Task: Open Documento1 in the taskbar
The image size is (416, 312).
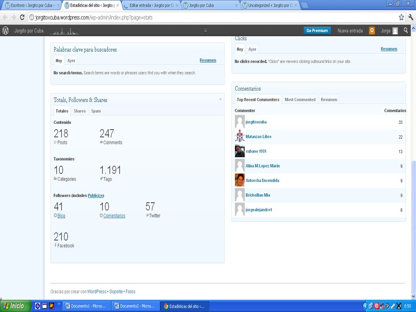Action: click(86, 306)
